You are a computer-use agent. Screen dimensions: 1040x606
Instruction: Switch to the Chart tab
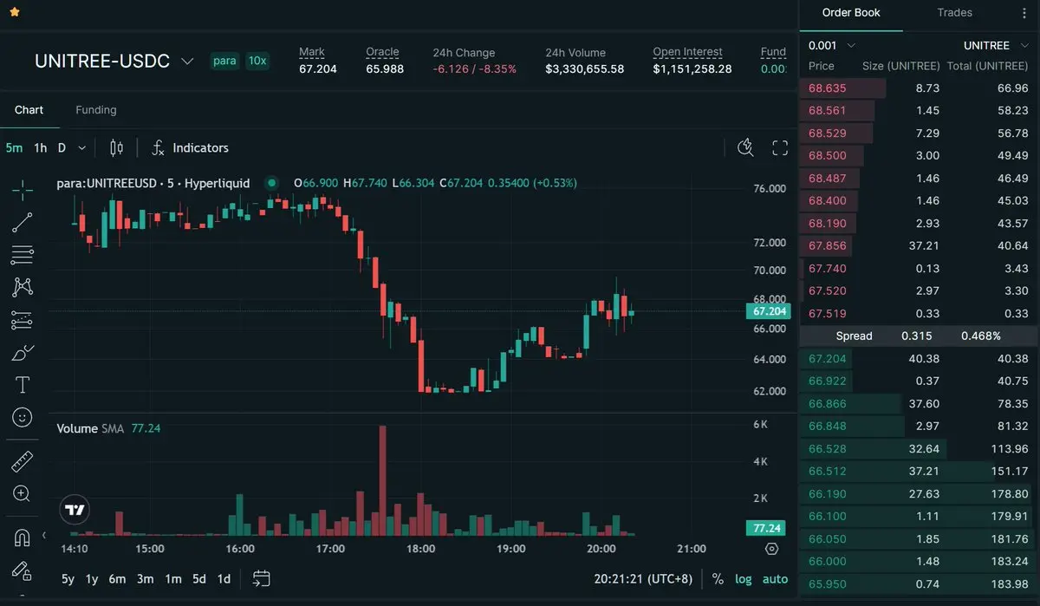(29, 110)
